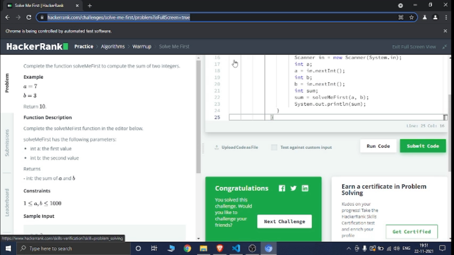This screenshot has width=454, height=255.
Task: Show hidden system tray icons
Action: tap(348, 248)
